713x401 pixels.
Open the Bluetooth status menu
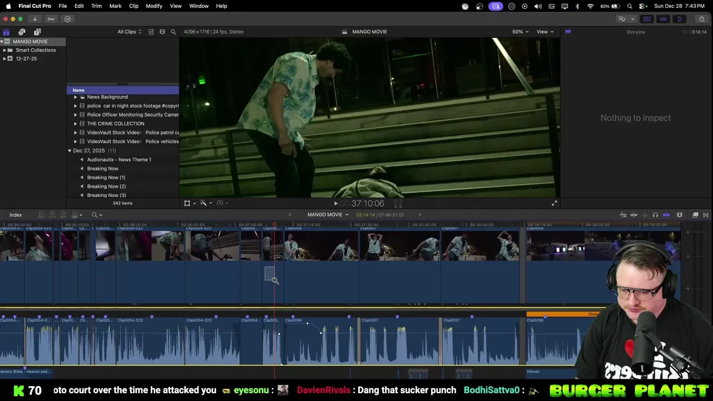(x=577, y=6)
